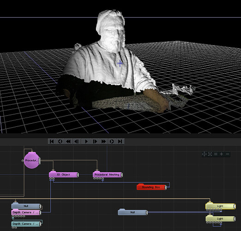This screenshot has height=231, width=241.
Task: Click the output connector of Procedural Meshing node
Action: tap(122, 175)
